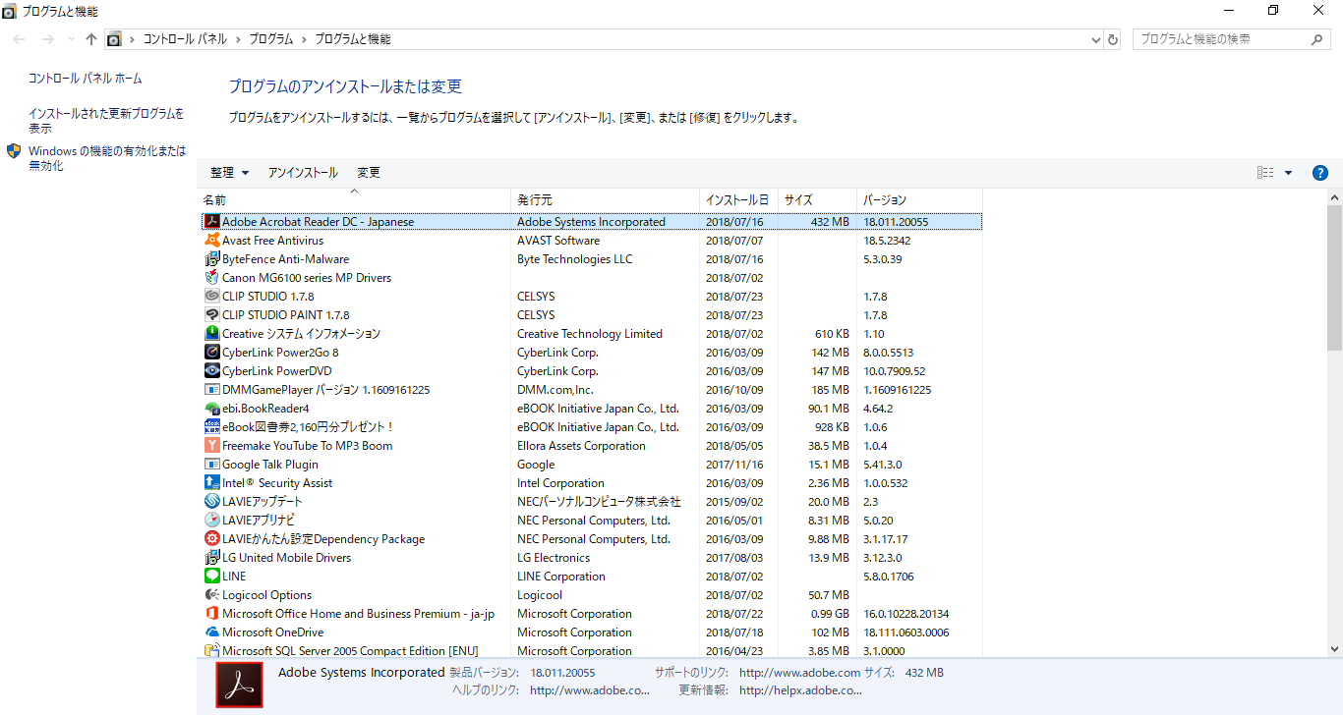
Task: Click the Microsoft OneDrive cloud icon
Action: [x=211, y=632]
